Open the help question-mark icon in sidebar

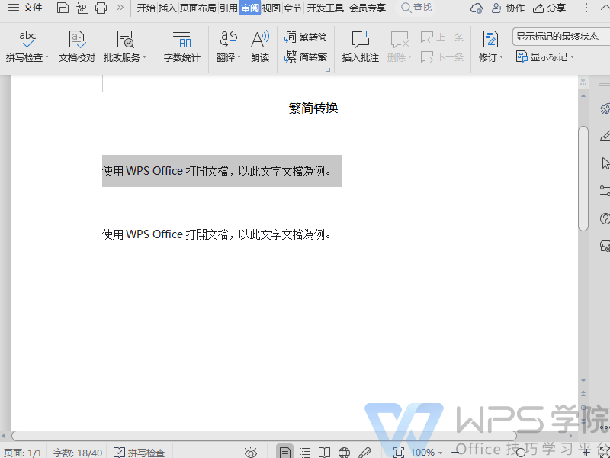605,218
